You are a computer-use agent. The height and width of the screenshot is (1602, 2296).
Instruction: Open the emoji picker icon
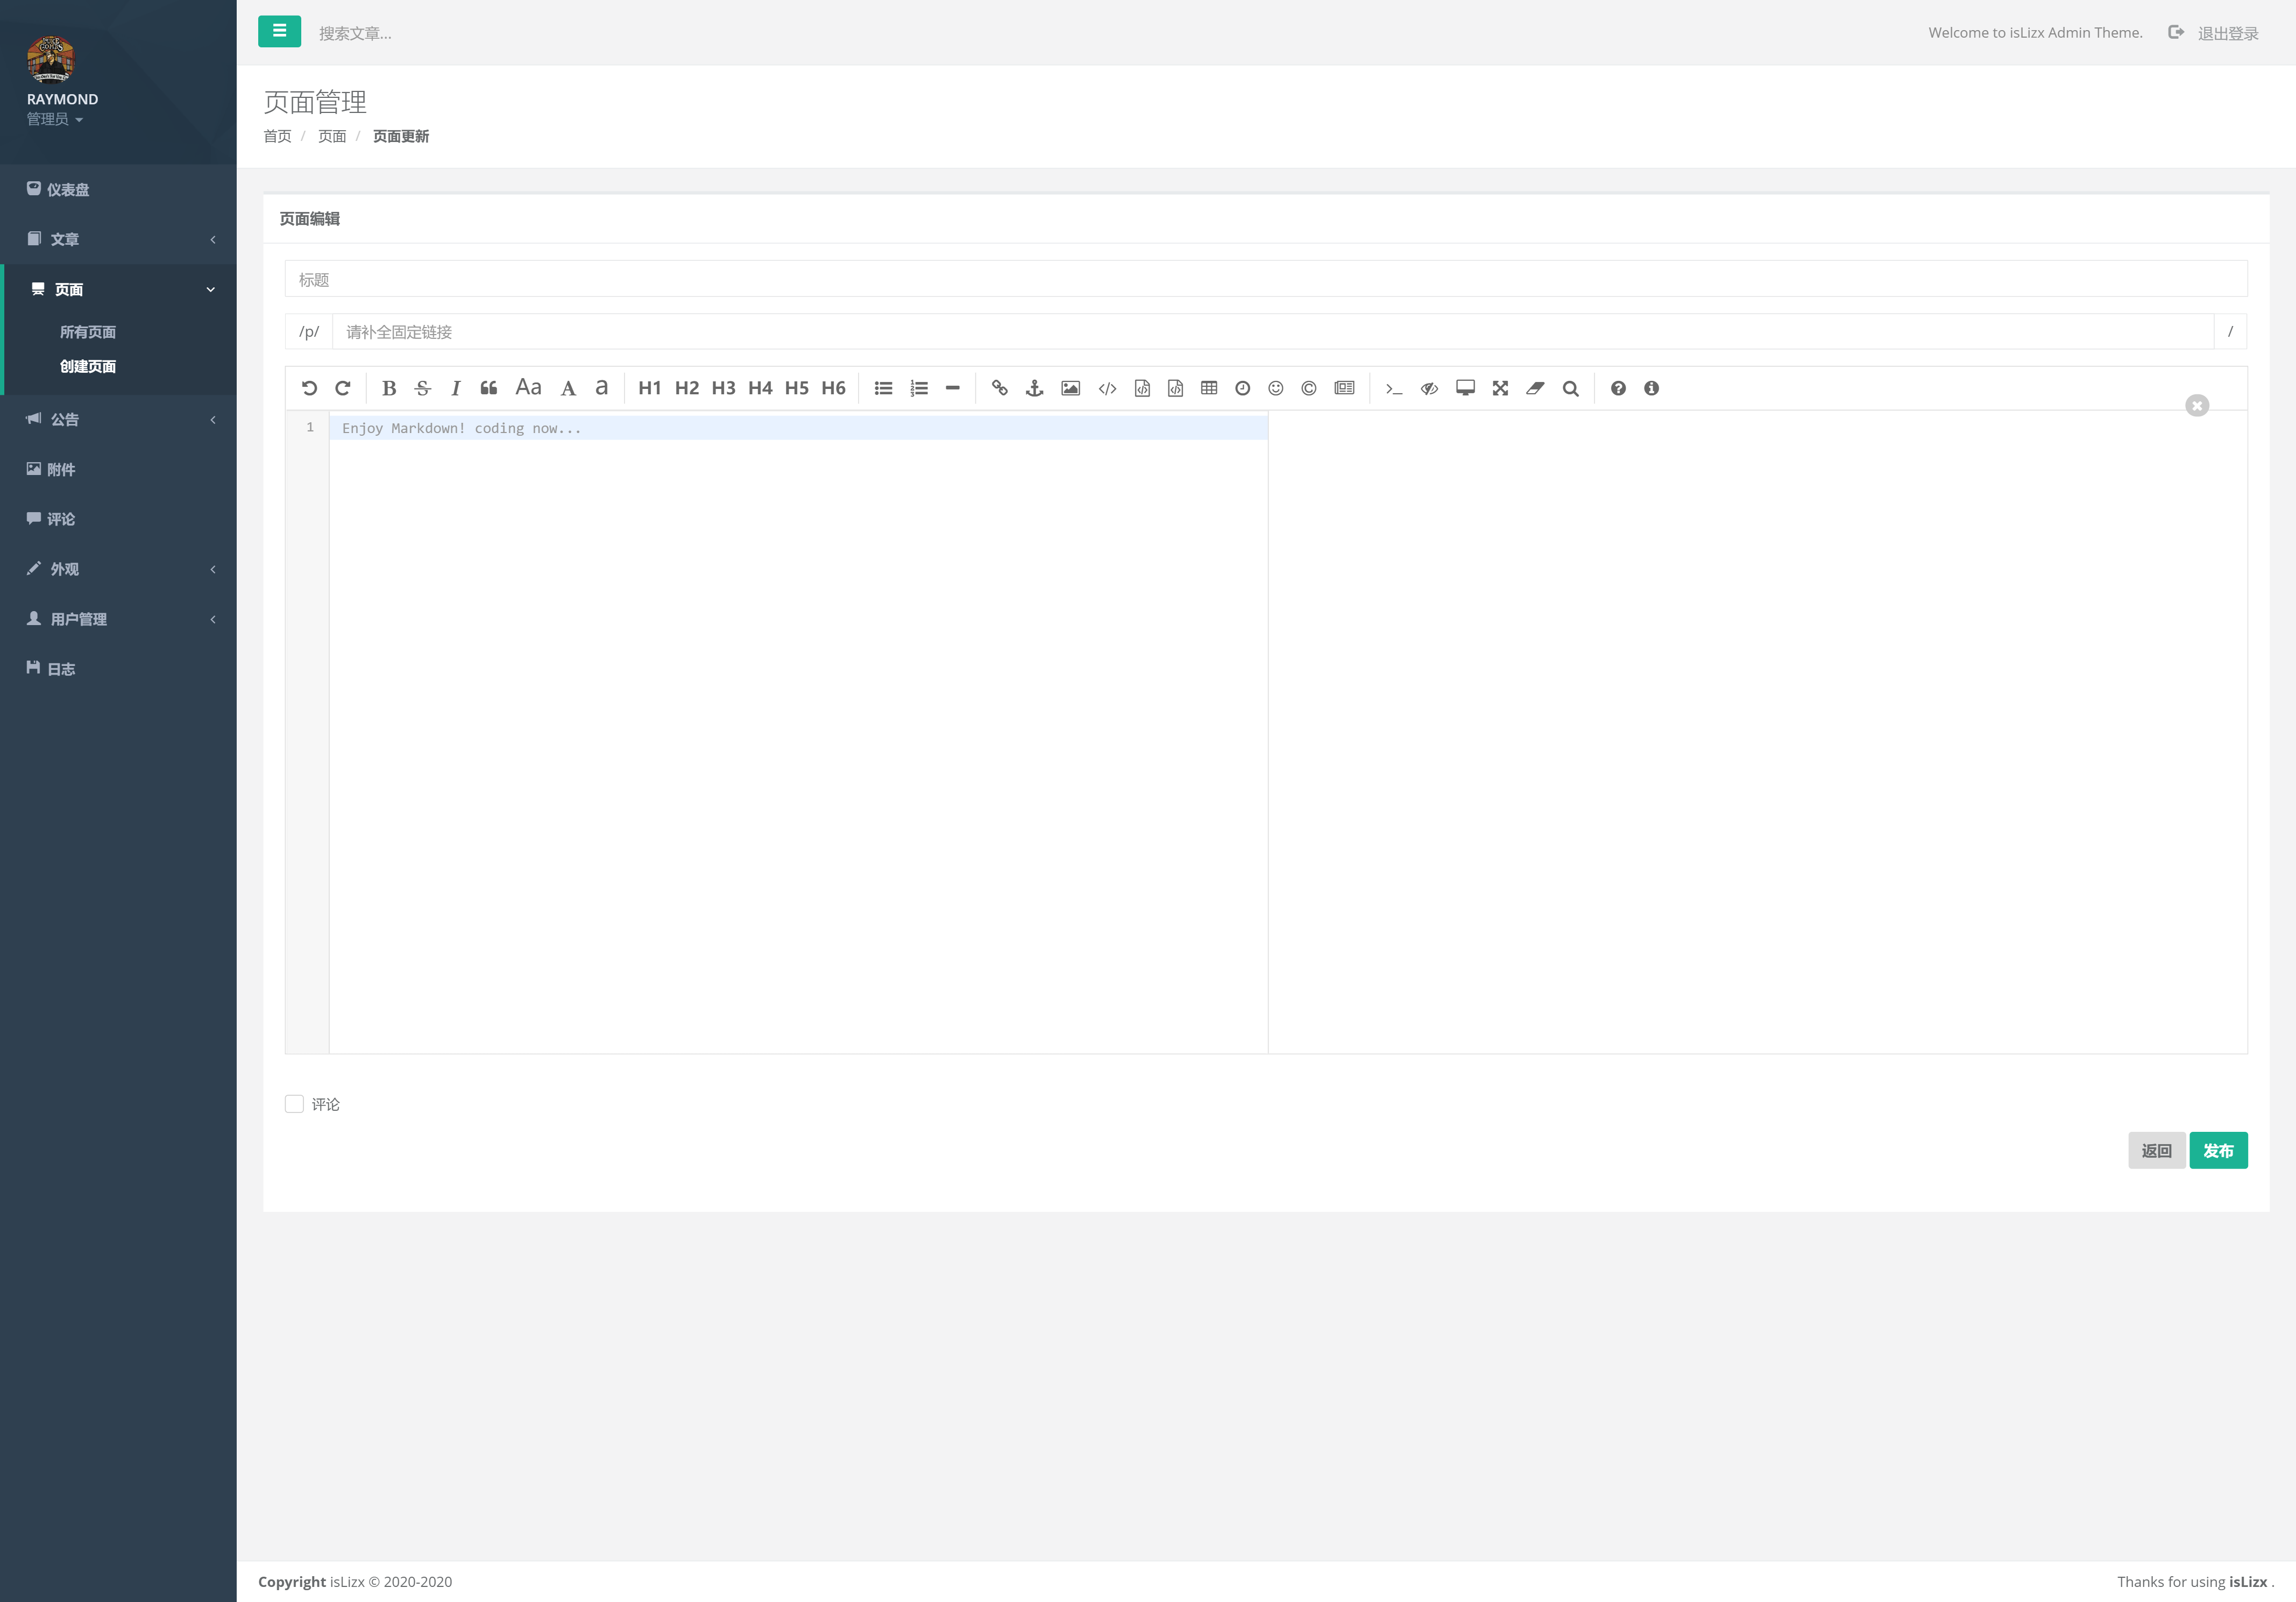[x=1275, y=388]
